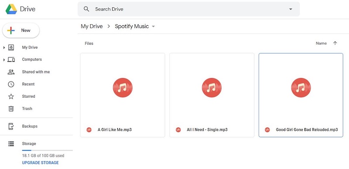Click file name Good Girl Gone Bad Reloaded.mp3

point(307,130)
